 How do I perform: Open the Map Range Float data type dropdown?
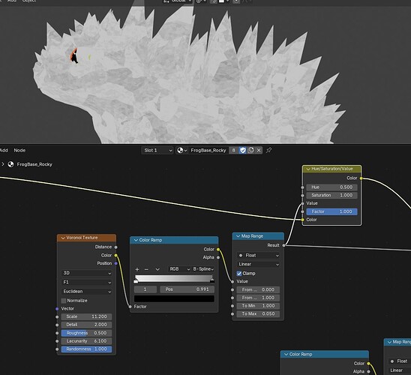pos(258,255)
